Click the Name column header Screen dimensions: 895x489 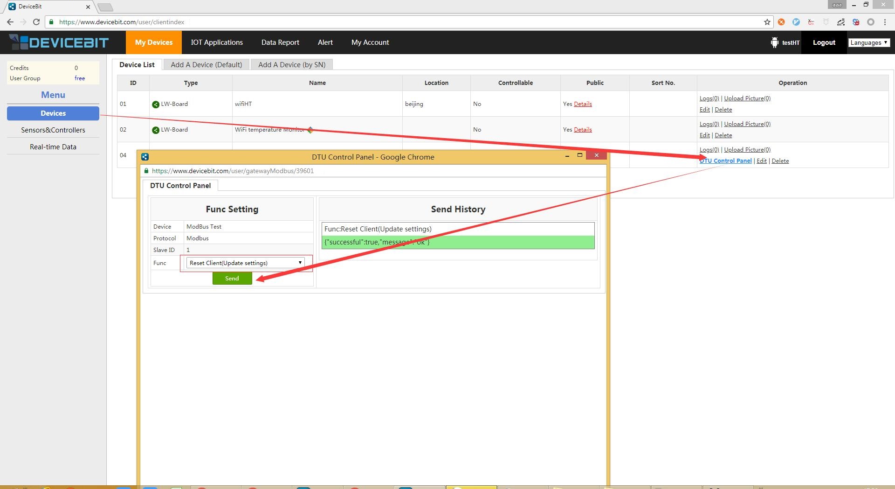coord(317,83)
